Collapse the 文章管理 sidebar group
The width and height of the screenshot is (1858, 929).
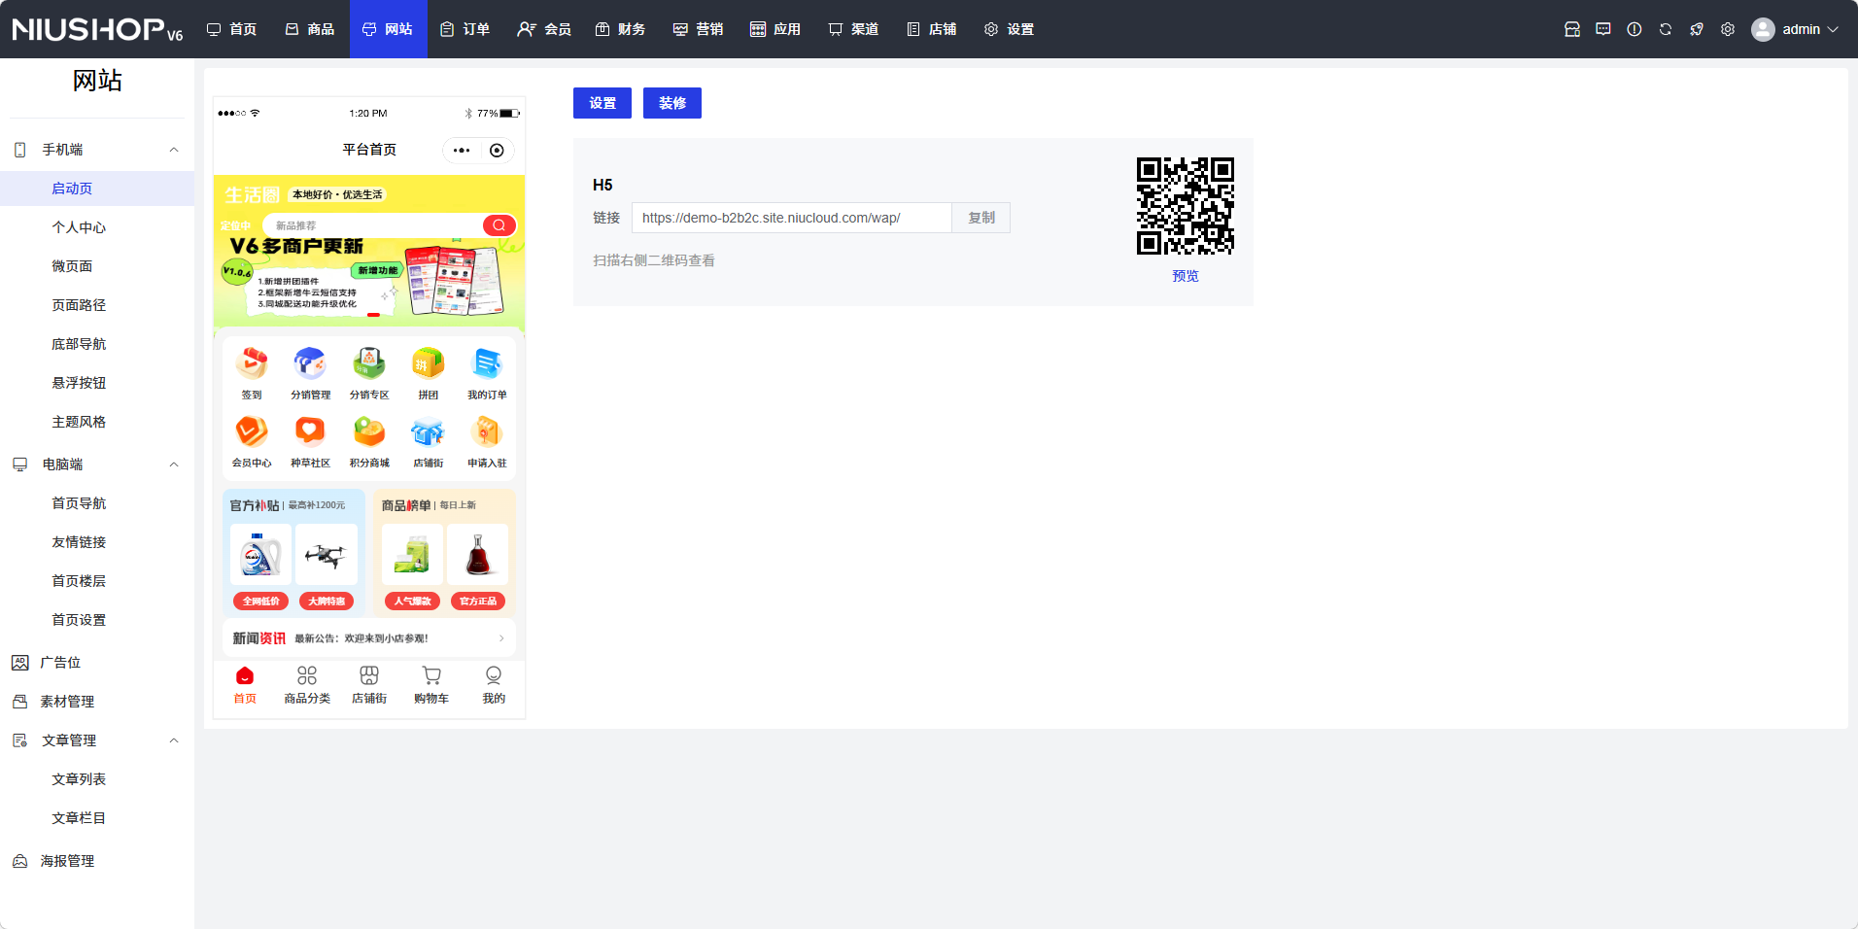(x=174, y=740)
